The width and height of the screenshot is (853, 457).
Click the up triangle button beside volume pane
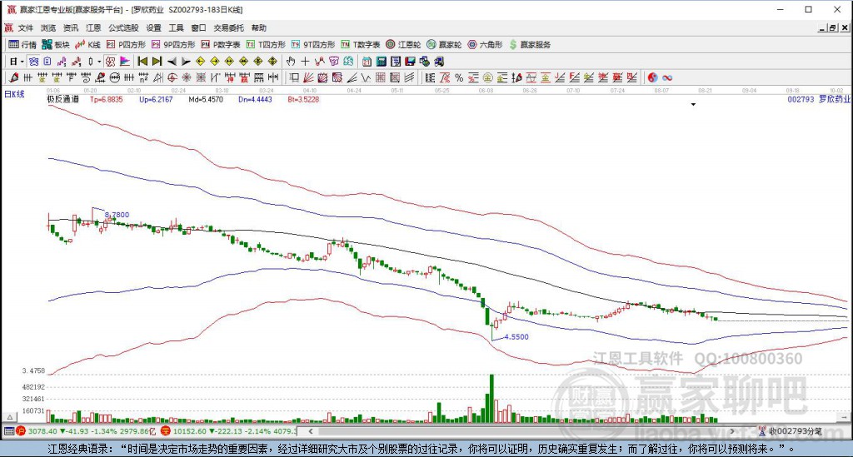pyautogui.click(x=9, y=417)
